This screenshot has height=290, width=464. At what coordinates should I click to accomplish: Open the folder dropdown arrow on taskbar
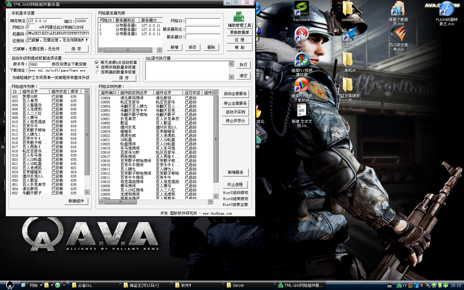point(52,285)
